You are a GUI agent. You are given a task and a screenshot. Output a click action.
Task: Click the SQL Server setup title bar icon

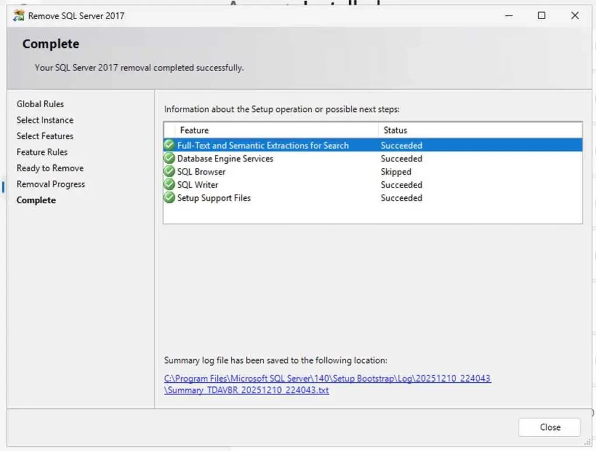tap(19, 16)
